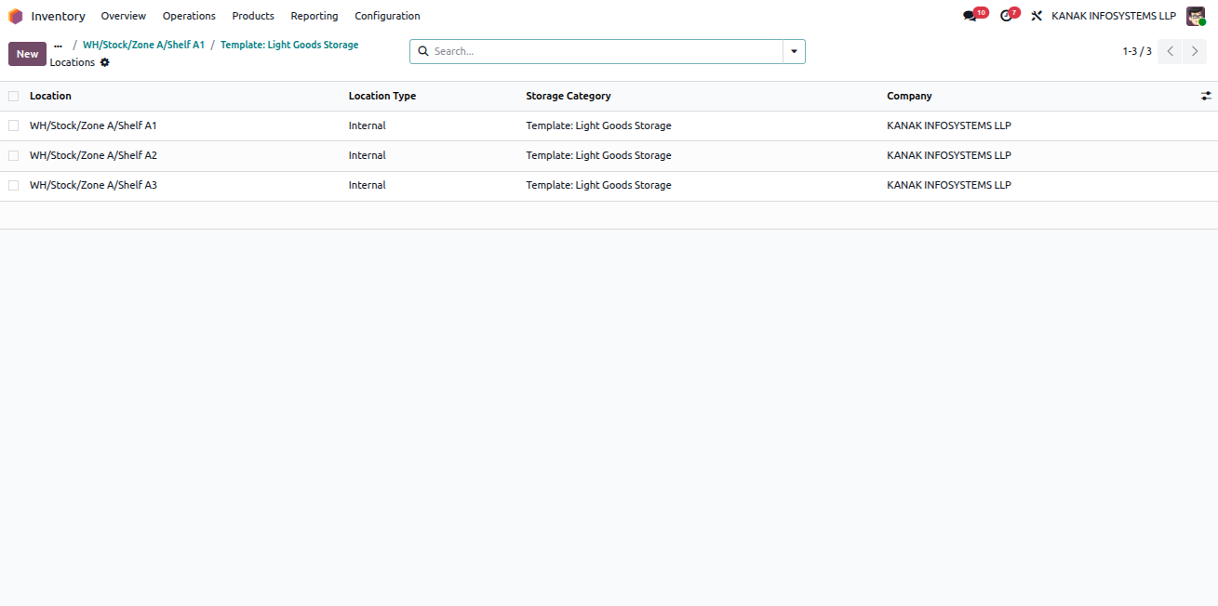Open the Inventory app home icon

pyautogui.click(x=16, y=16)
